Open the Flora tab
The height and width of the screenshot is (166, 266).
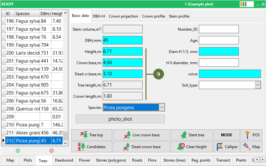point(152,160)
